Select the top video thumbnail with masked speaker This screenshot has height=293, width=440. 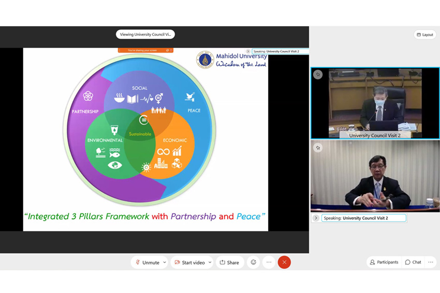(x=375, y=103)
